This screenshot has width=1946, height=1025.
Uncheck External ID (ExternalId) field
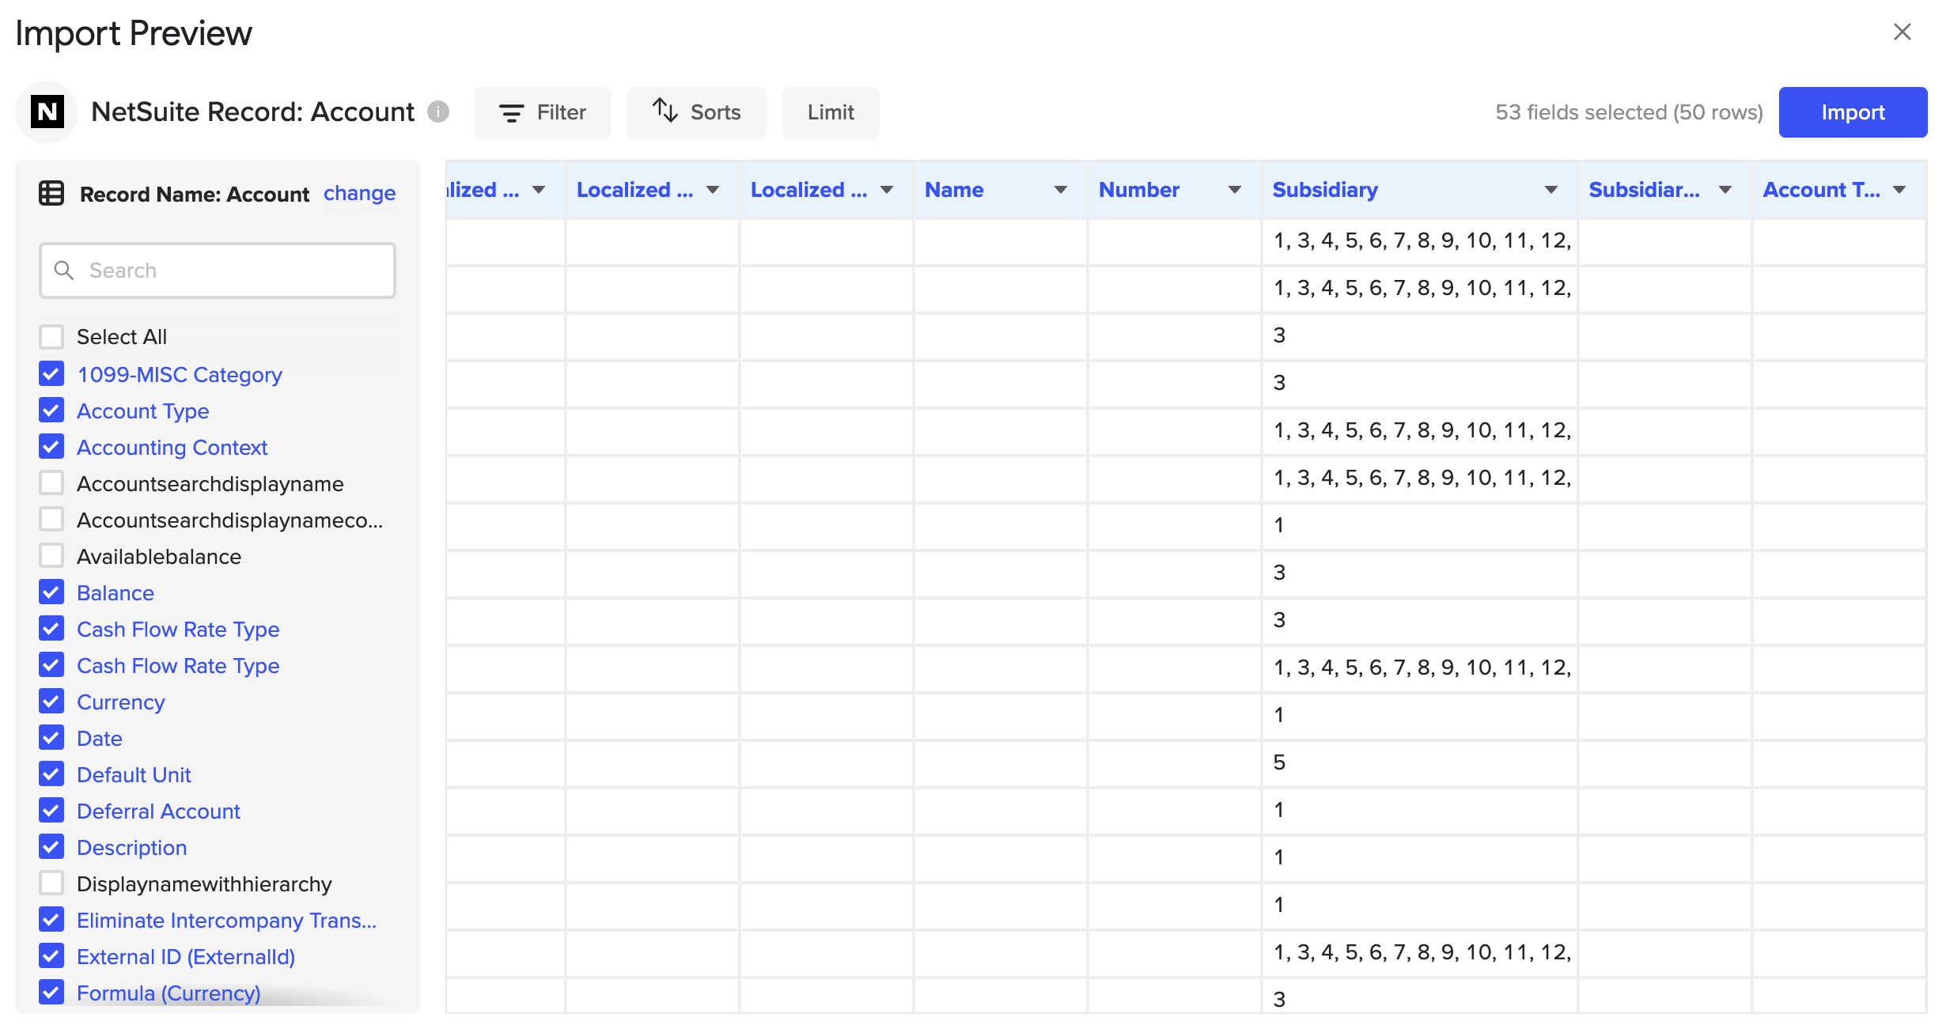(51, 955)
